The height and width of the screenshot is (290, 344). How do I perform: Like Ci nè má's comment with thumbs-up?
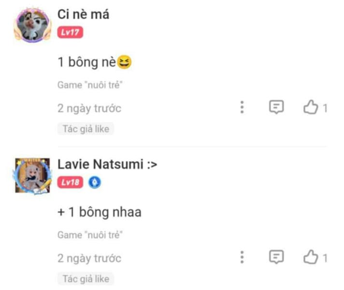(310, 108)
